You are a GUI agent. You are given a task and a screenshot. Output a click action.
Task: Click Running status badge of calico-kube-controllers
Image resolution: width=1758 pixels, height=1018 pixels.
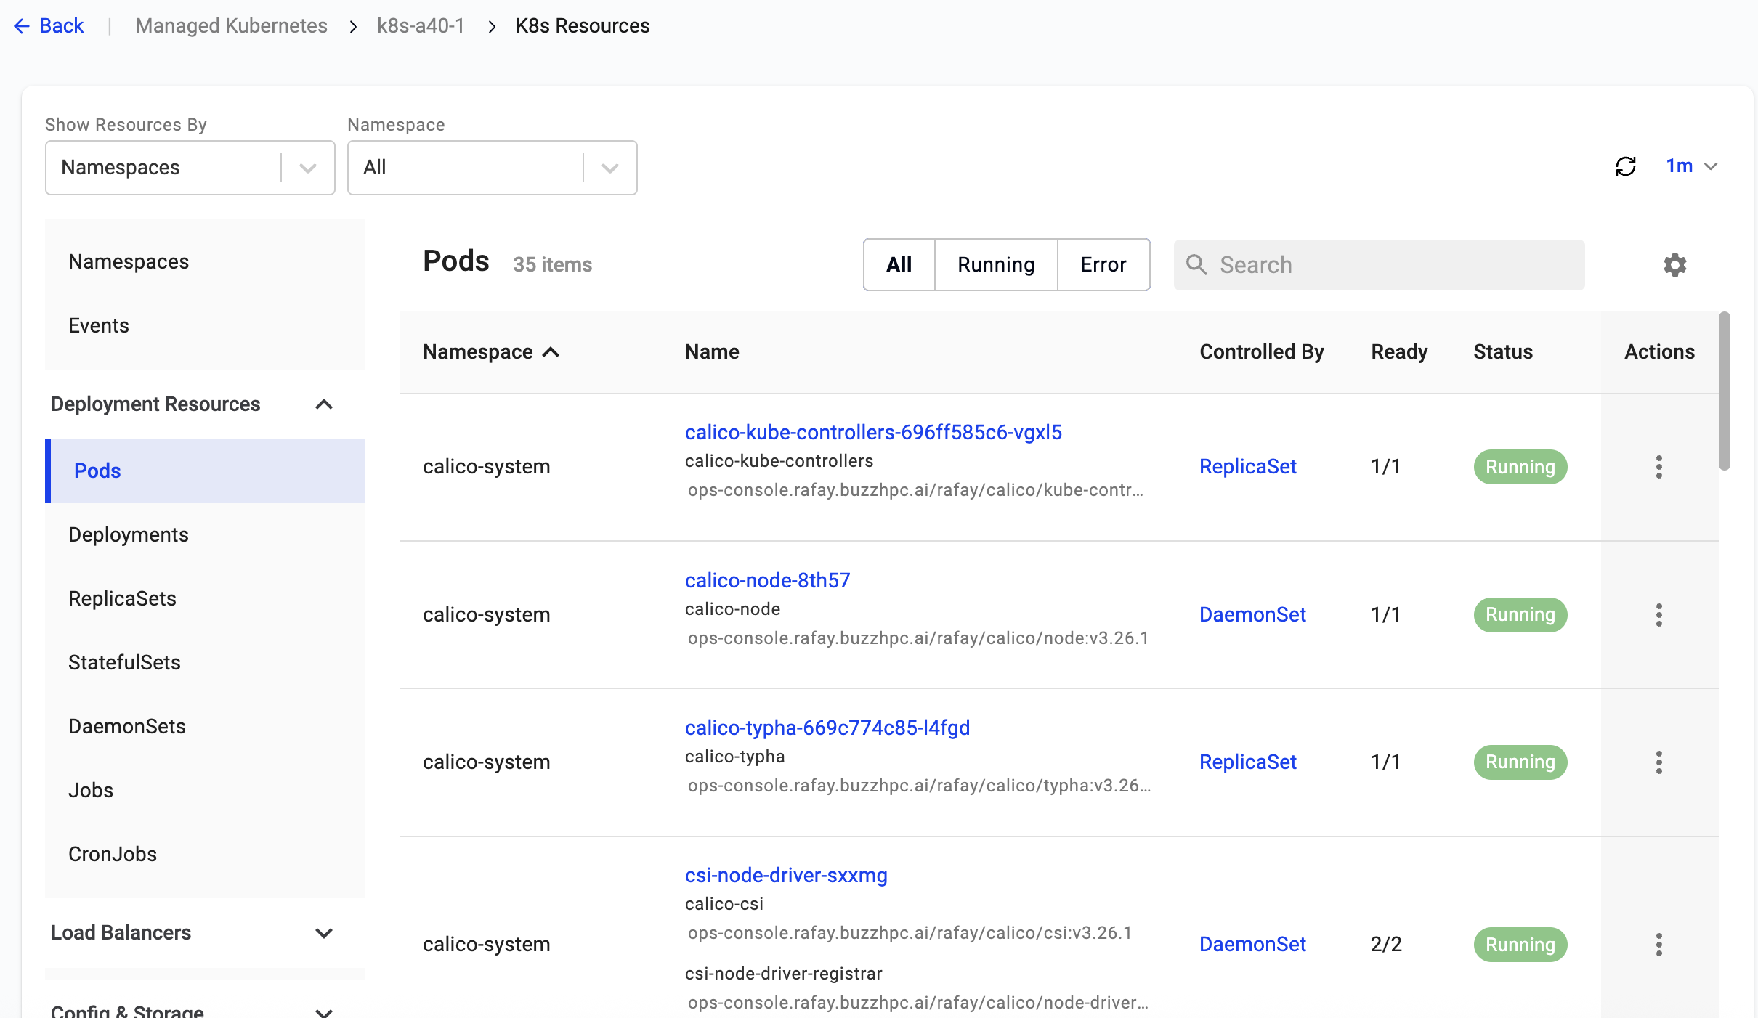[x=1520, y=467]
